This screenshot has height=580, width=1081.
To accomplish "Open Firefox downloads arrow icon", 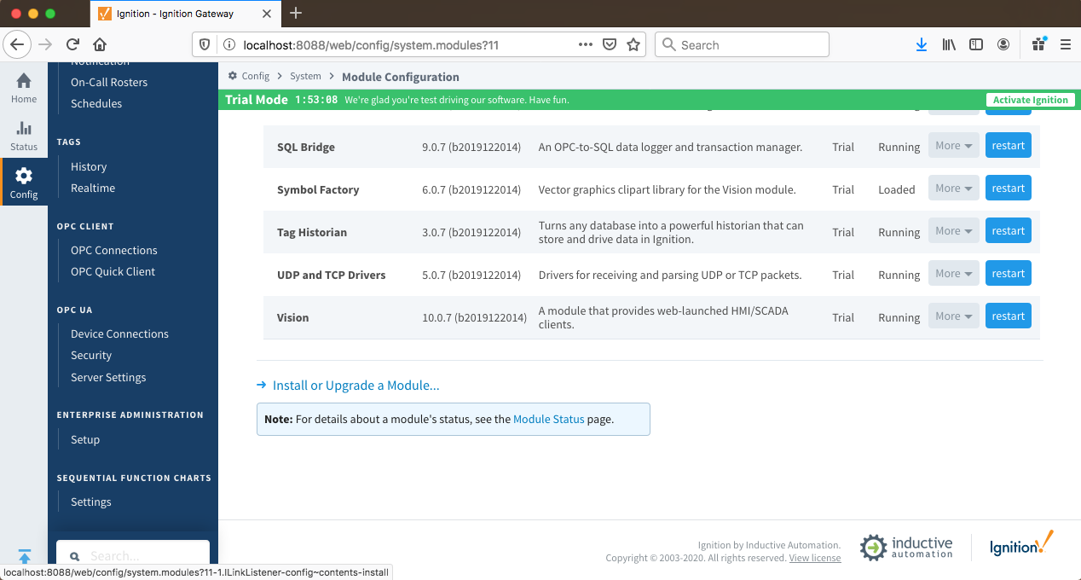I will pyautogui.click(x=922, y=44).
